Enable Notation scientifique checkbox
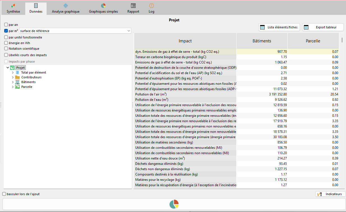Viewport: 346px width, 212px height. (6, 49)
